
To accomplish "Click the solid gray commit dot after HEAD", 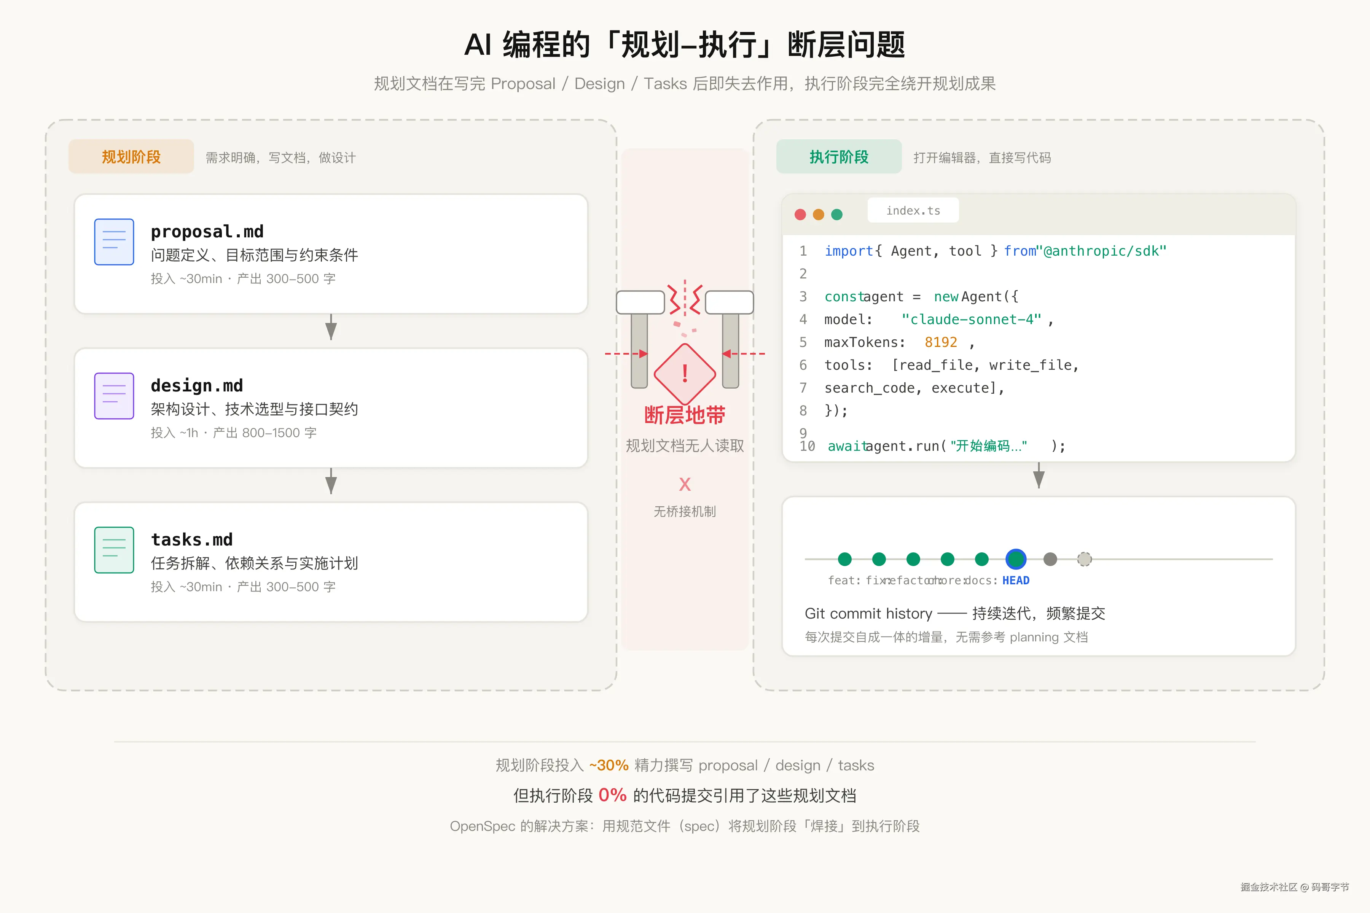I will pos(1050,559).
